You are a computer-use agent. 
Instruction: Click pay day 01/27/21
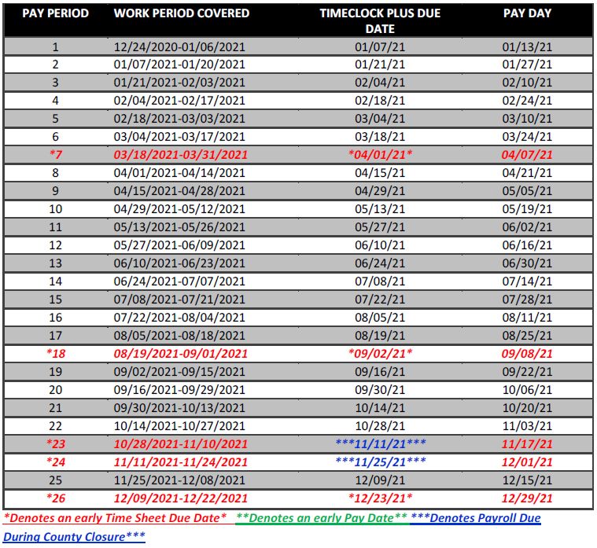pos(527,64)
